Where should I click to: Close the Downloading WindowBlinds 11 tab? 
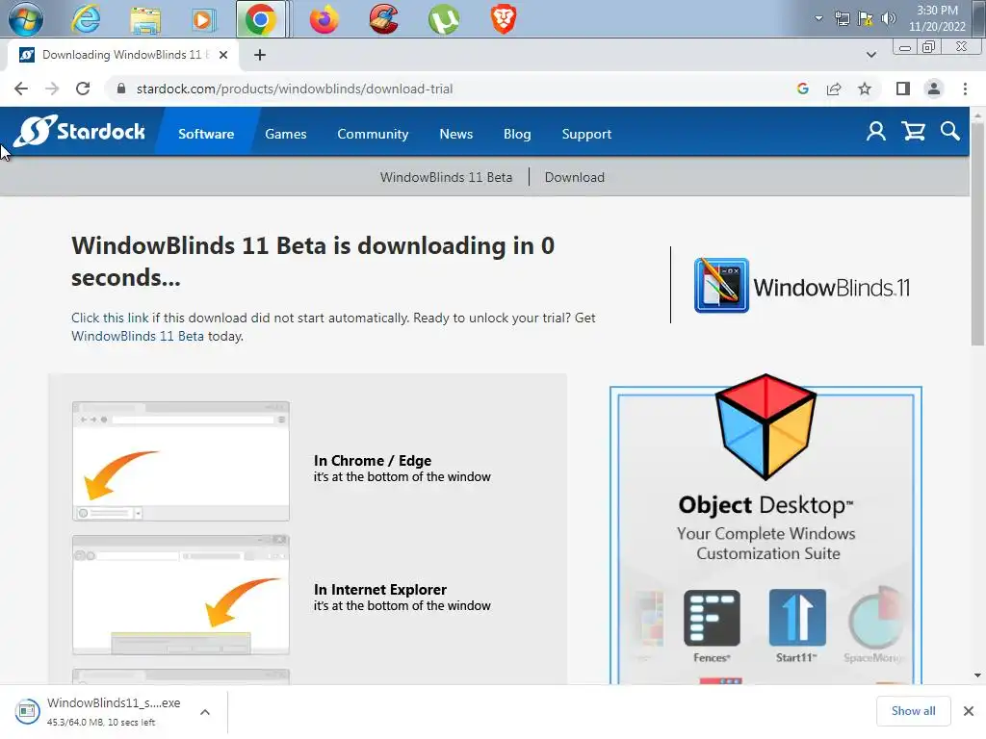(x=223, y=55)
